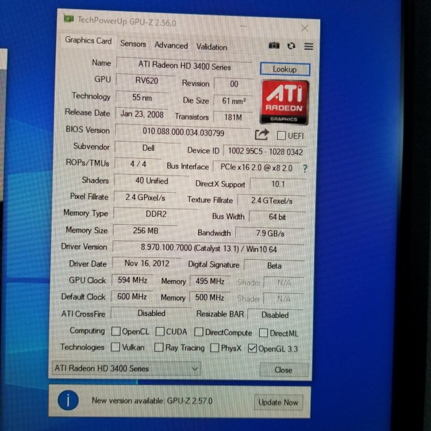Click the Update Now button
This screenshot has width=431, height=431.
coord(278,403)
